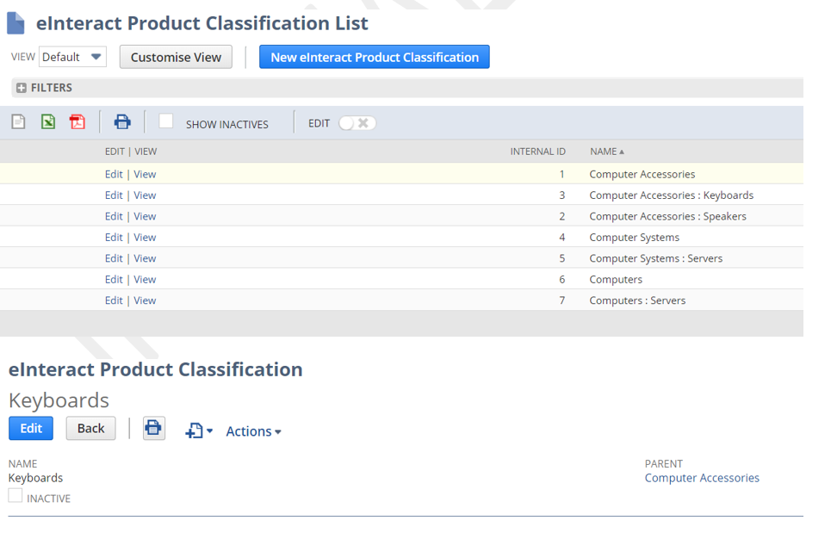The height and width of the screenshot is (539, 831).
Task: Tick the Show Inactives checkbox
Action: point(166,122)
